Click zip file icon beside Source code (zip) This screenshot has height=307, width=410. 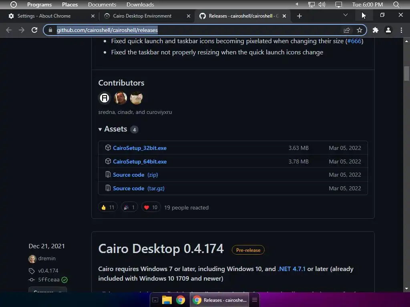(108, 174)
